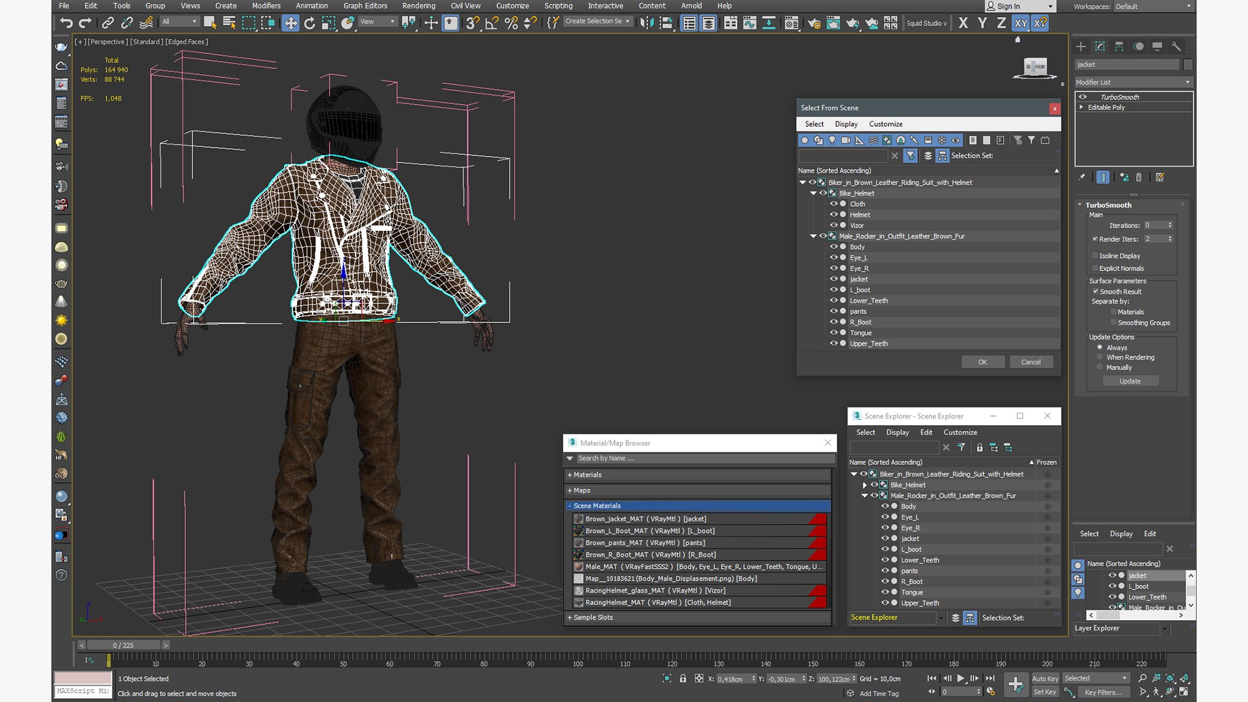The width and height of the screenshot is (1248, 702).
Task: Open the Mirror tool
Action: [646, 23]
